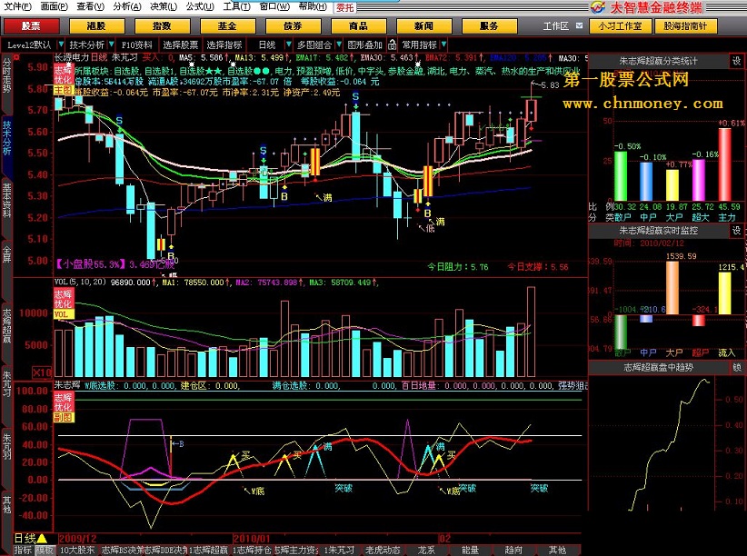Click the 今日支撑:5.56 text
The image size is (747, 556).
[537, 267]
